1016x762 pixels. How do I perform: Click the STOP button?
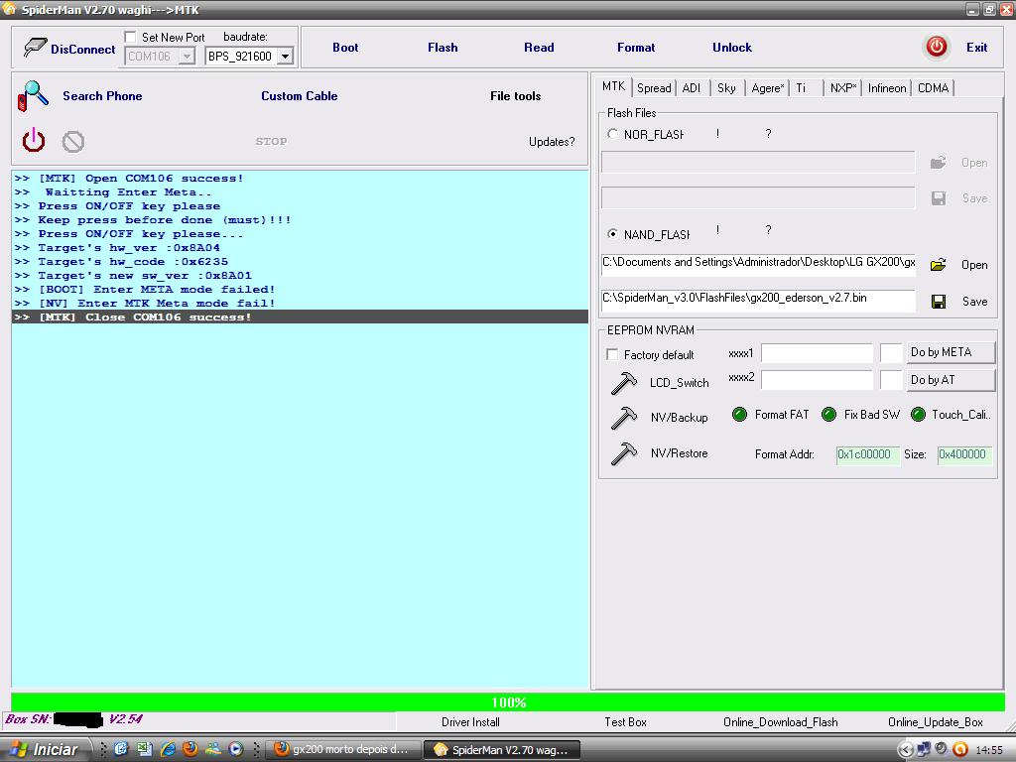pos(271,141)
